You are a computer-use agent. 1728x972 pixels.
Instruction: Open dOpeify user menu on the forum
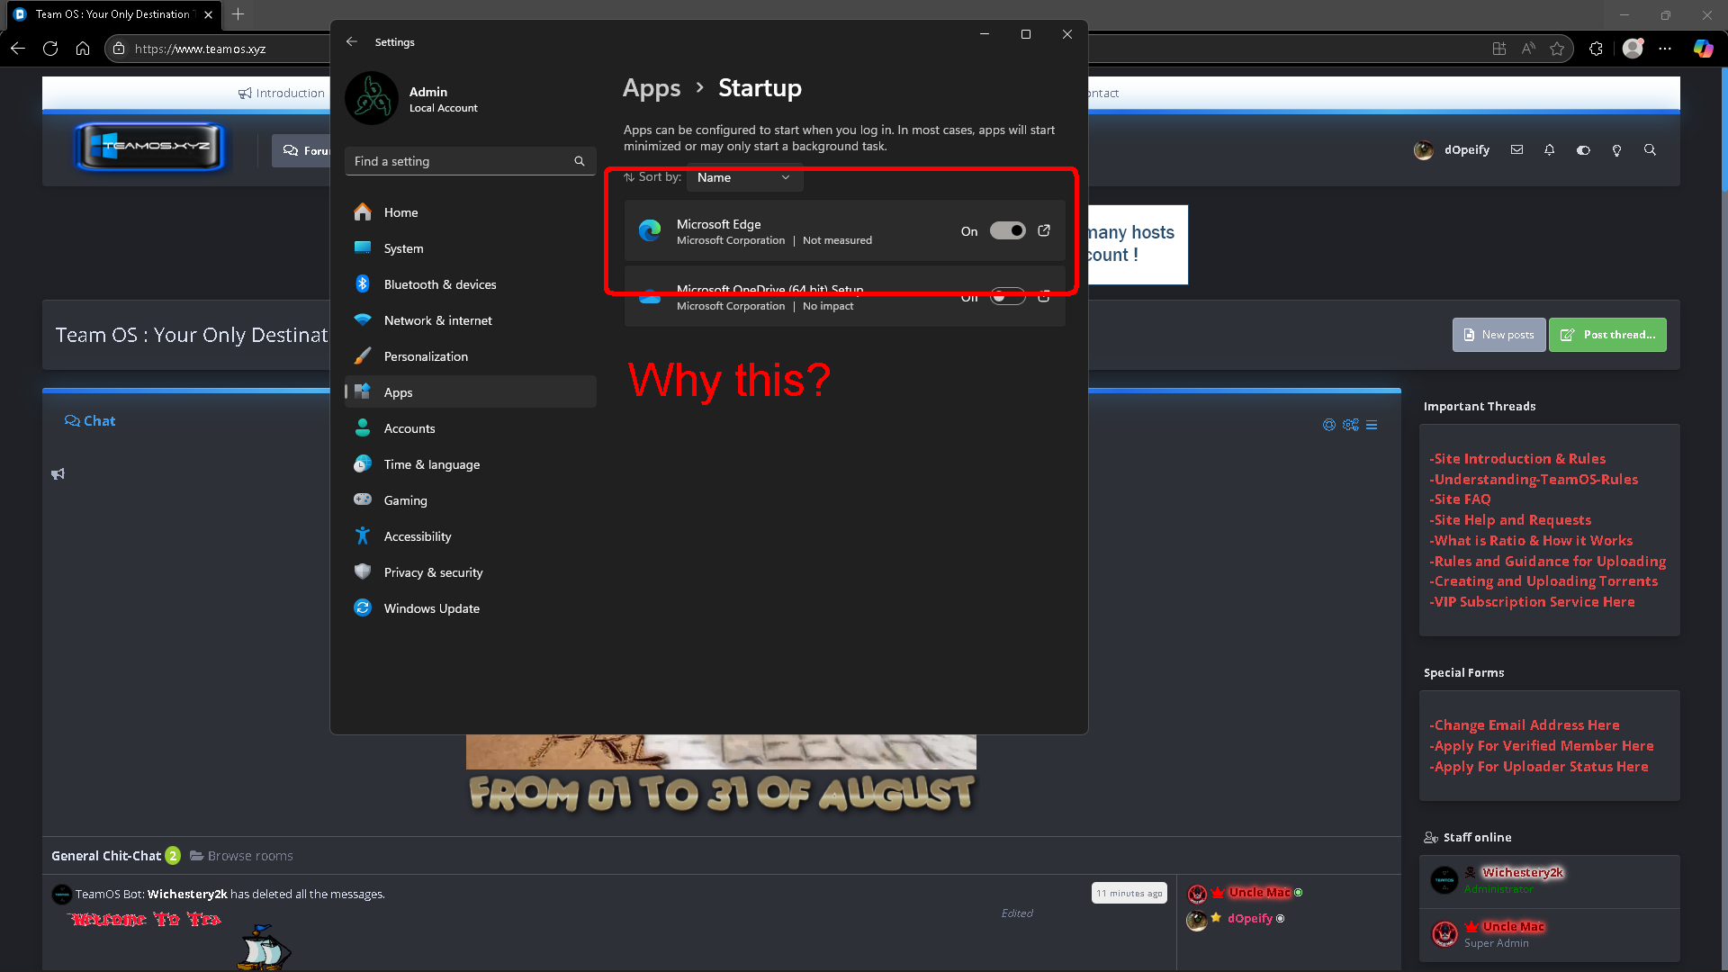point(1452,150)
